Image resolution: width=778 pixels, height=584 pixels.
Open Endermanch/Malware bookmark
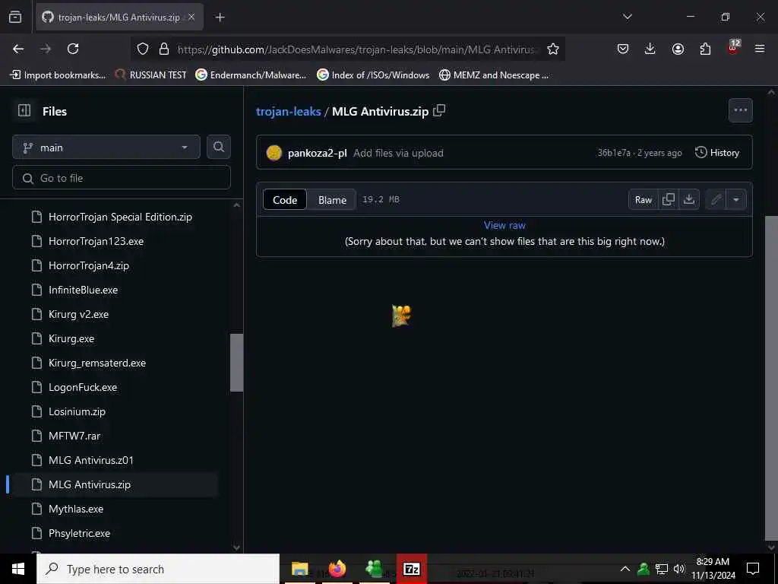tap(251, 75)
